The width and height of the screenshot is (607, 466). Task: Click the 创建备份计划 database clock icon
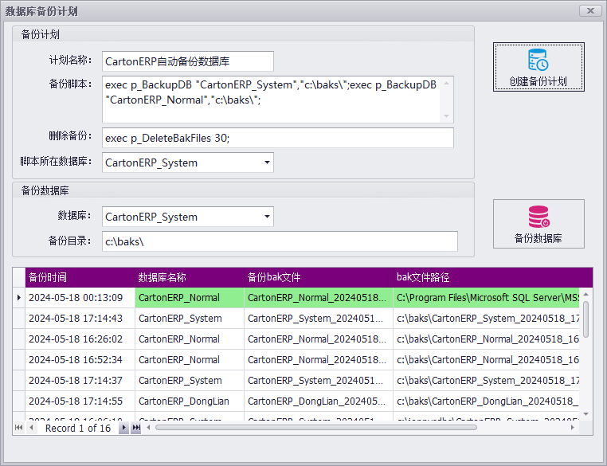[538, 60]
